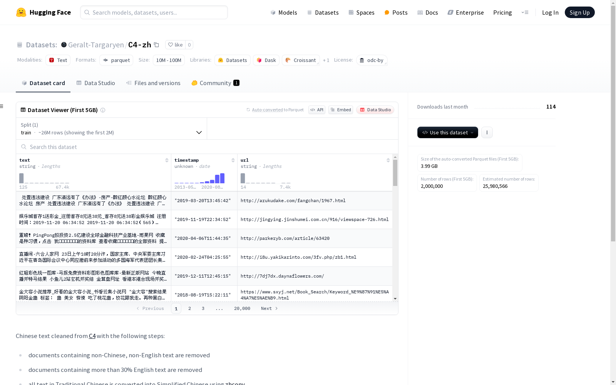The width and height of the screenshot is (616, 385).
Task: Click the Croissant library tag
Action: (301, 60)
